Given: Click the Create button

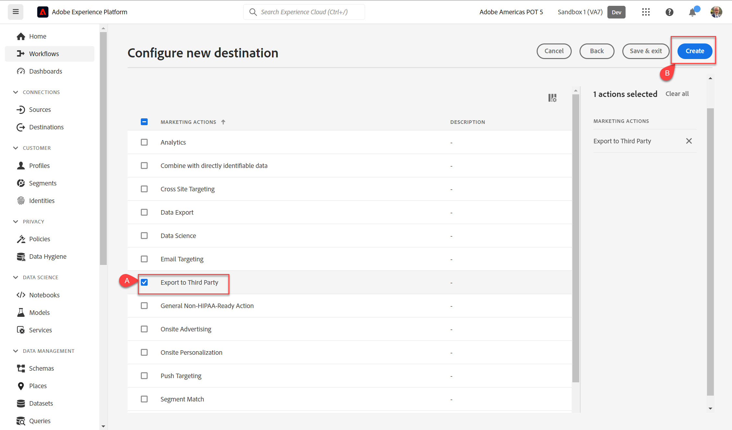Looking at the screenshot, I should [695, 51].
